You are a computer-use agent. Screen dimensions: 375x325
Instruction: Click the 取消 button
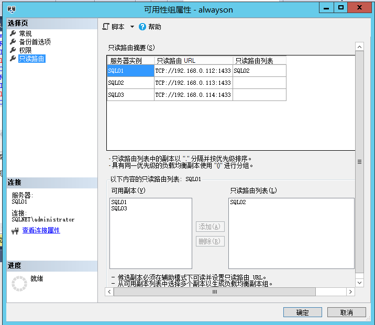click(x=347, y=312)
